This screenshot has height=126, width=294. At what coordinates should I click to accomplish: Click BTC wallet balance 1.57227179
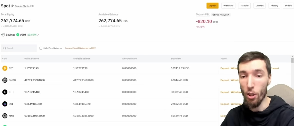pyautogui.click(x=32, y=68)
